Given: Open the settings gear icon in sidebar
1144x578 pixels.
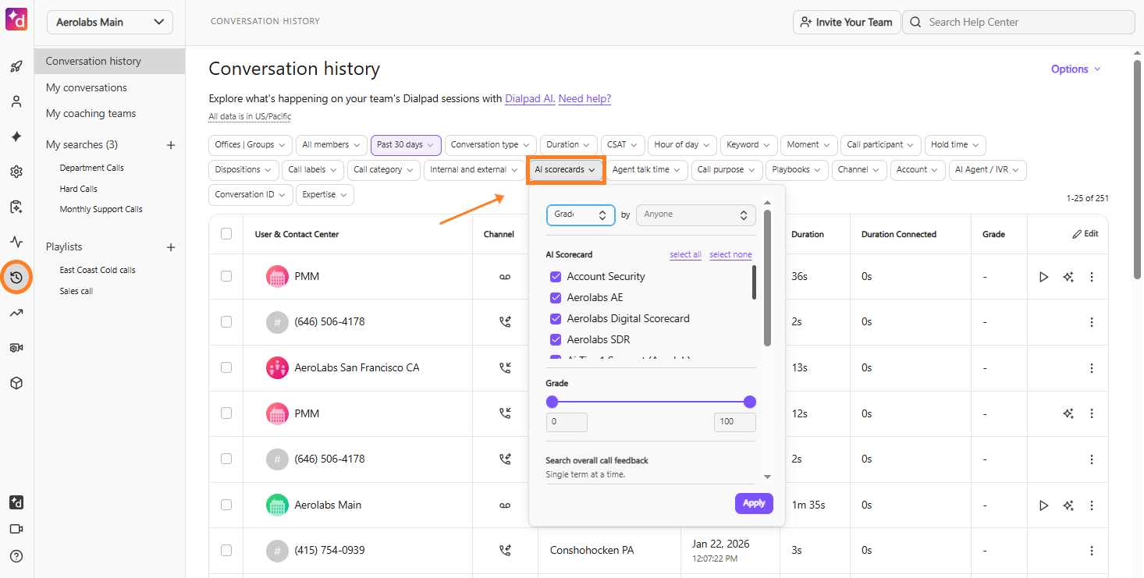Looking at the screenshot, I should click(16, 172).
